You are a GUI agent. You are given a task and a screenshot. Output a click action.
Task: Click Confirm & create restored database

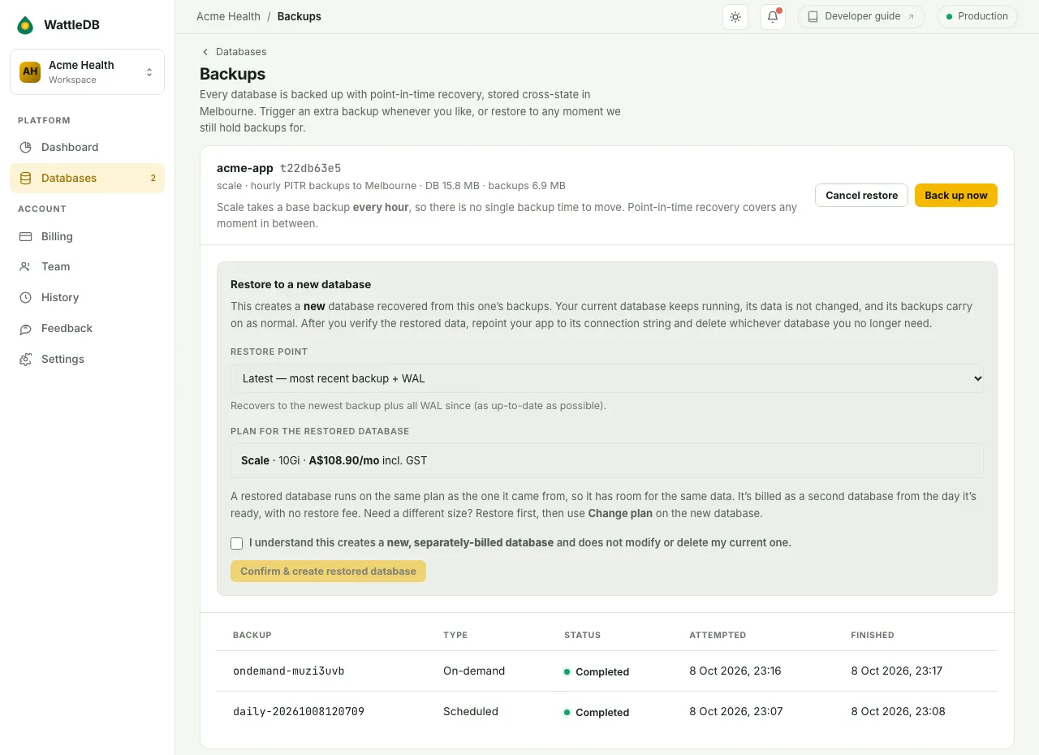pyautogui.click(x=328, y=571)
